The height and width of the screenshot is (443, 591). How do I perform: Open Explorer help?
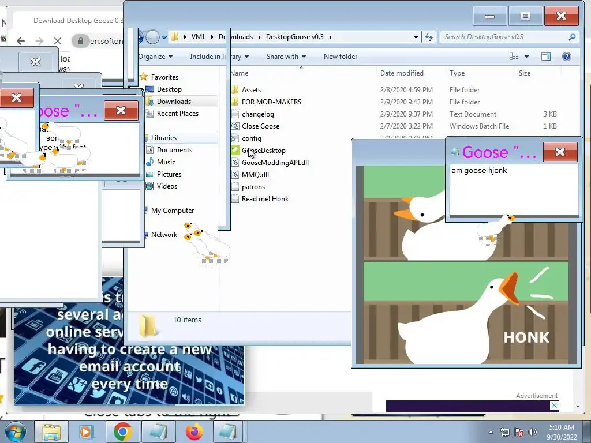point(567,57)
